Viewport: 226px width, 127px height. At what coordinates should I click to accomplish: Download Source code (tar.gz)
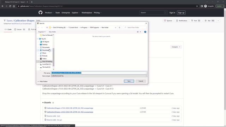click(x=54, y=120)
